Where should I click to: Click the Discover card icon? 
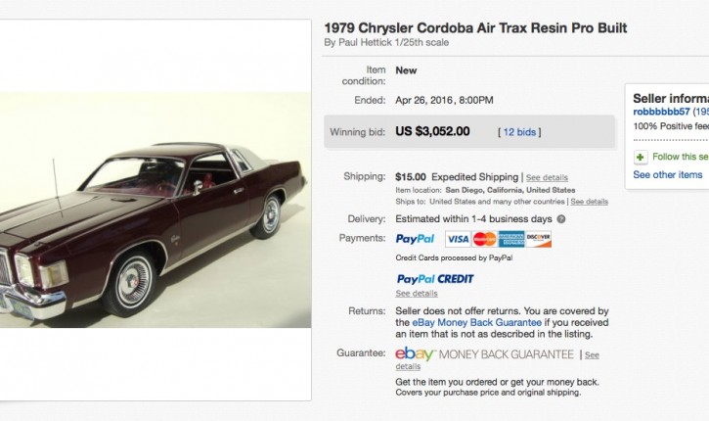(x=538, y=239)
